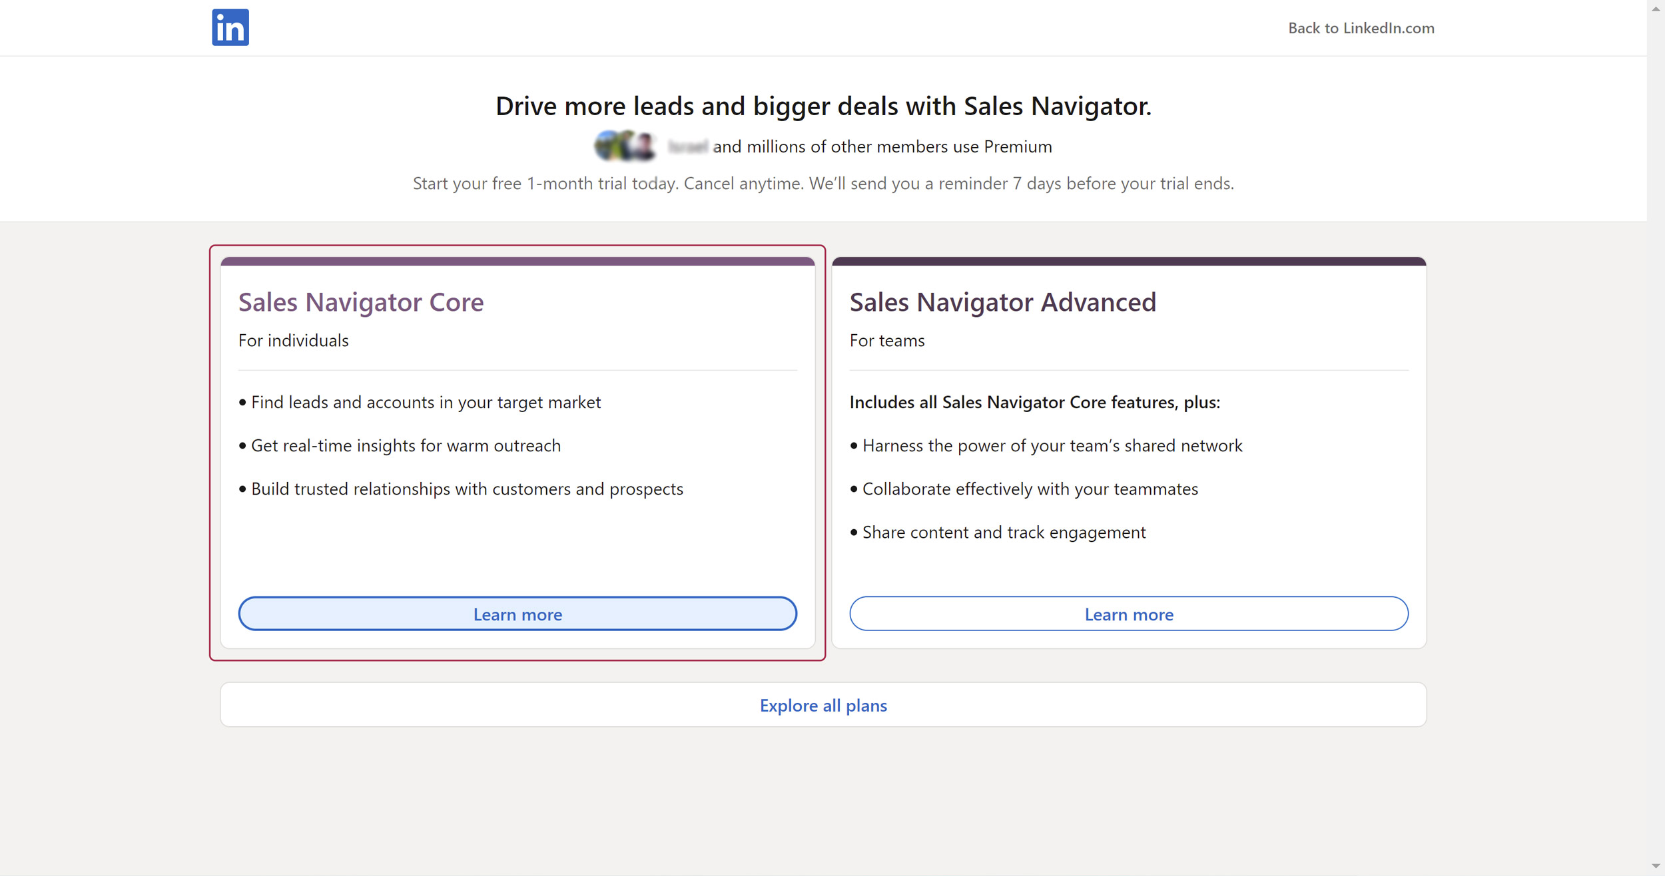The height and width of the screenshot is (876, 1665).
Task: Select the Sales Navigator Advanced heading
Action: [1003, 302]
